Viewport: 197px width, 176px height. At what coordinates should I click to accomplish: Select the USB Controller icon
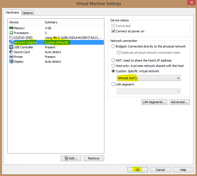11,47
